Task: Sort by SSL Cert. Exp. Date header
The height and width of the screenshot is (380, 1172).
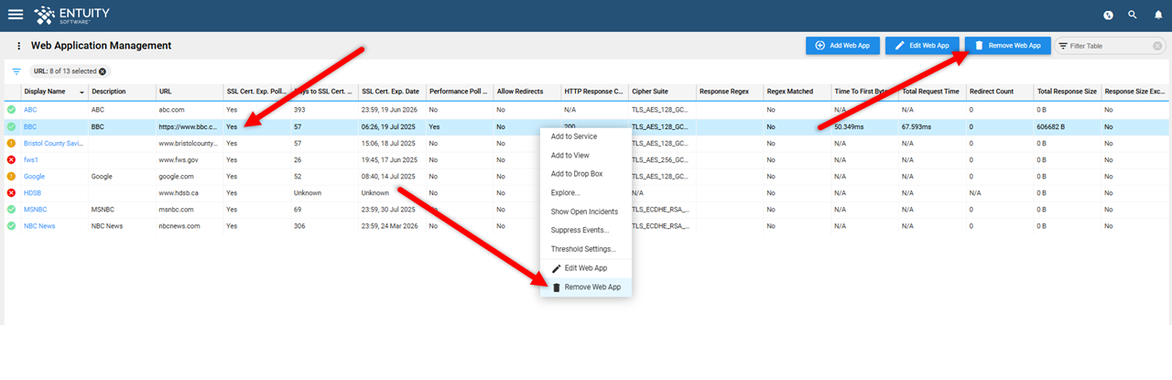Action: click(391, 92)
